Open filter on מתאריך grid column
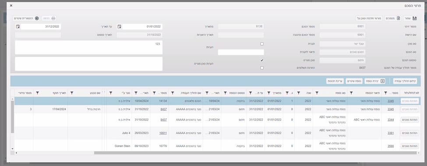Screen dimensions: 427x166 [268, 93]
